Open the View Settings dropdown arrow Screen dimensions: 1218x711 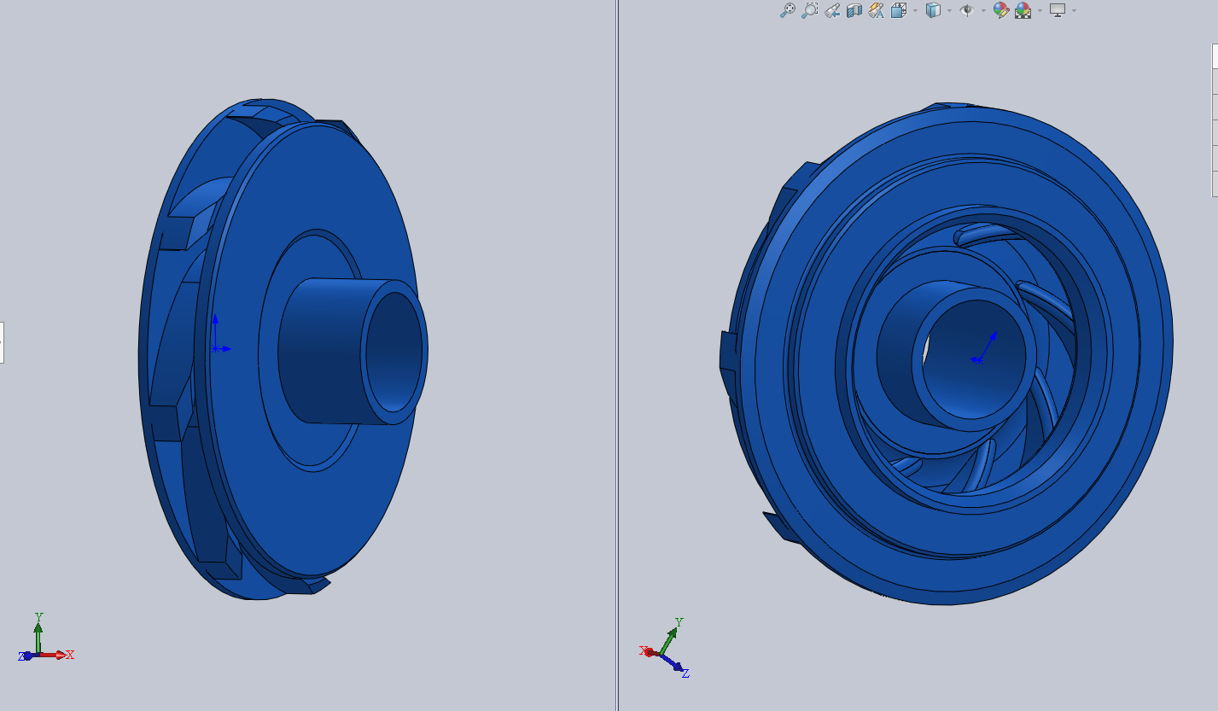click(x=1074, y=10)
